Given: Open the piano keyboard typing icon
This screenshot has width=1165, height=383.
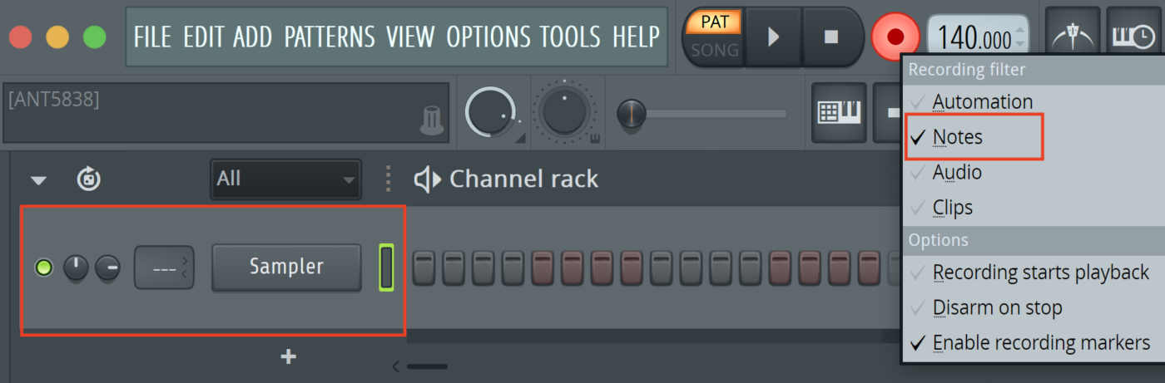Looking at the screenshot, I should 1133,37.
